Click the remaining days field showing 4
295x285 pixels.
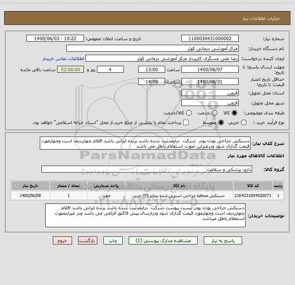click(110, 69)
